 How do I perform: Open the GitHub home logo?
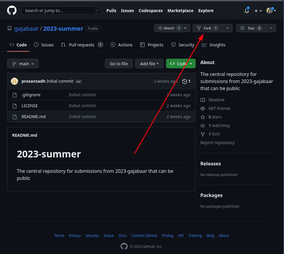coord(12,10)
